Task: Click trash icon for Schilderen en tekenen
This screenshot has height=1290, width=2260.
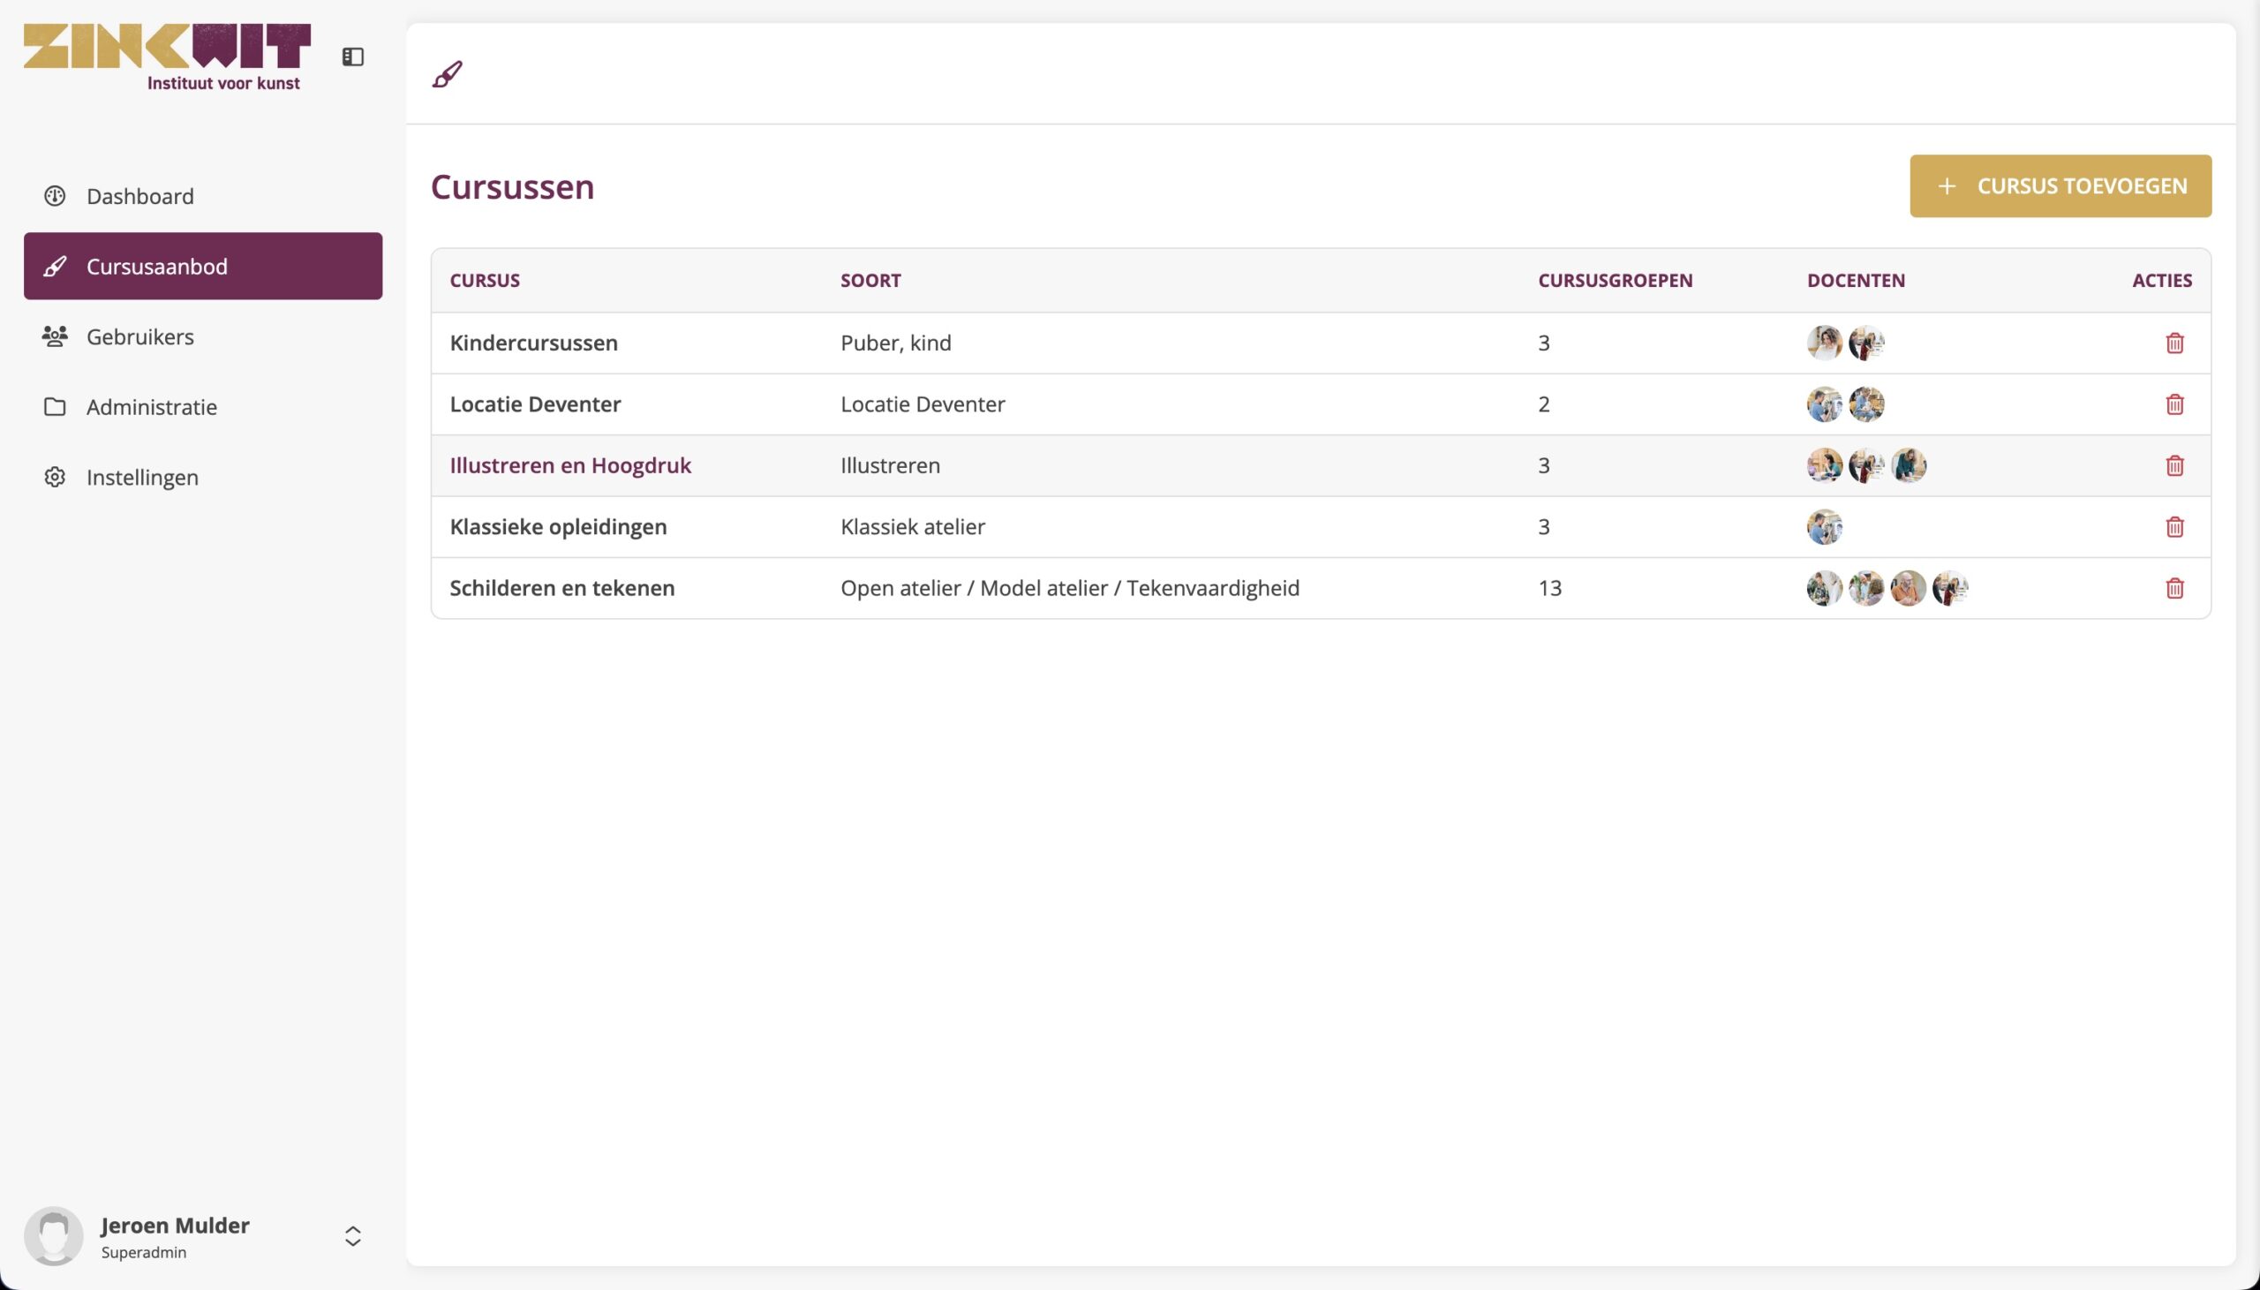Action: (x=2174, y=588)
